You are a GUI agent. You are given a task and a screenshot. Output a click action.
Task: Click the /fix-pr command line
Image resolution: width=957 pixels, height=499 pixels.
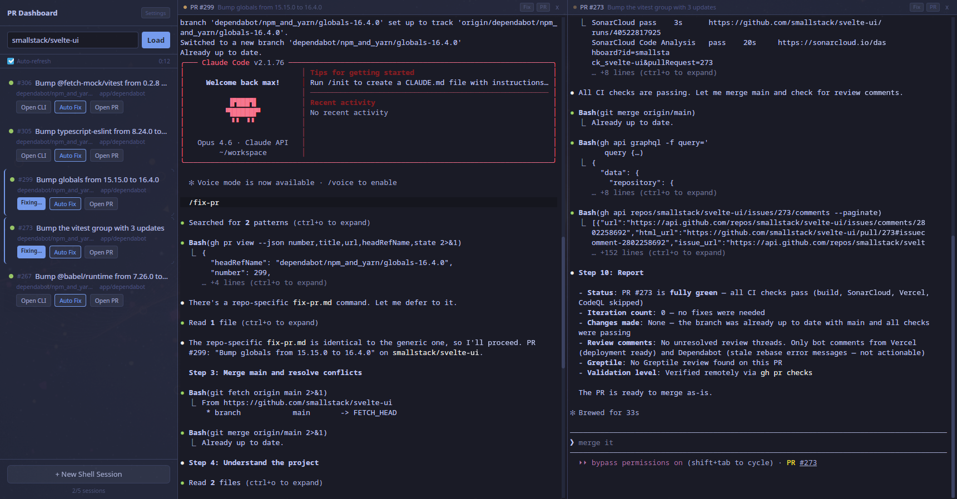coord(369,203)
